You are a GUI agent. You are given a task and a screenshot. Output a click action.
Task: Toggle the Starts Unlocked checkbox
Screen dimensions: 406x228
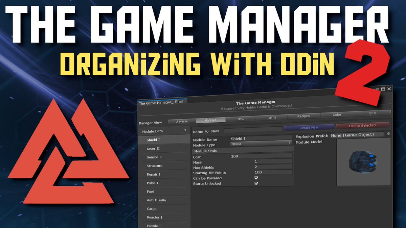tap(256, 183)
